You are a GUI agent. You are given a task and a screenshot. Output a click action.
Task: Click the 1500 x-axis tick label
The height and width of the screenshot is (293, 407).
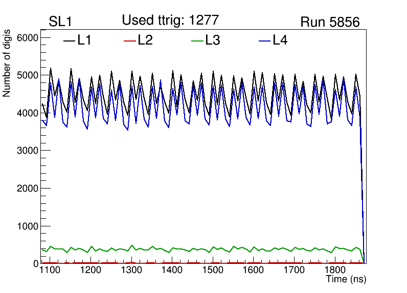[x=213, y=270]
